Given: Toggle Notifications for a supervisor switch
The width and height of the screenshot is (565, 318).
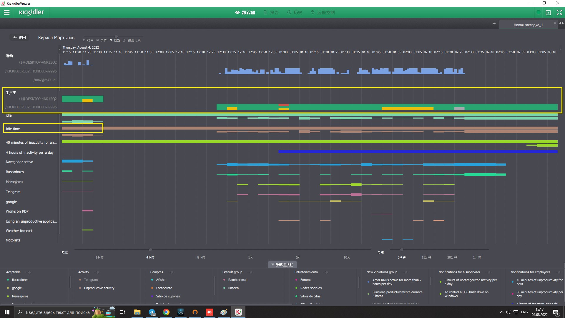Looking at the screenshot, I should (488, 272).
